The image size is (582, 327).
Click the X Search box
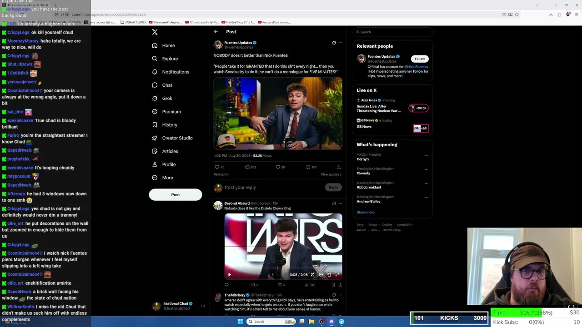[393, 32]
